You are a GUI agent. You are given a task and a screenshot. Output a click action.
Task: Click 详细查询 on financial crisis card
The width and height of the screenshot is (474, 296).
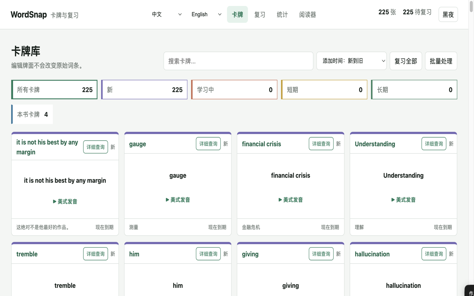point(321,144)
